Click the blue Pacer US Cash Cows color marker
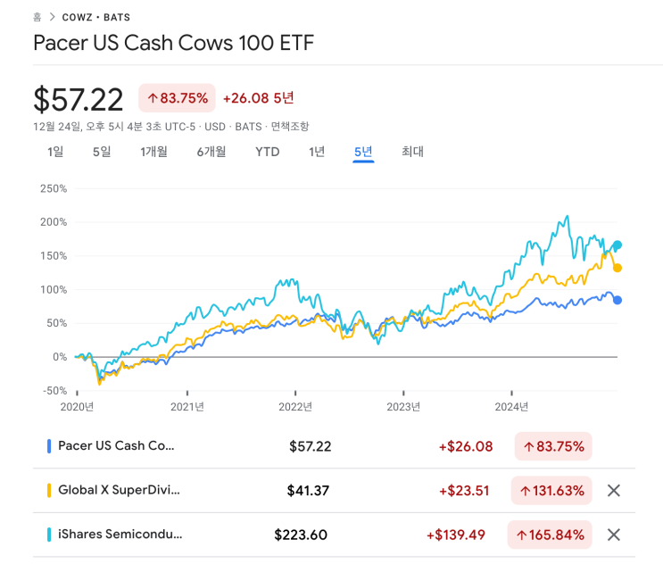The height and width of the screenshot is (564, 663). click(48, 445)
